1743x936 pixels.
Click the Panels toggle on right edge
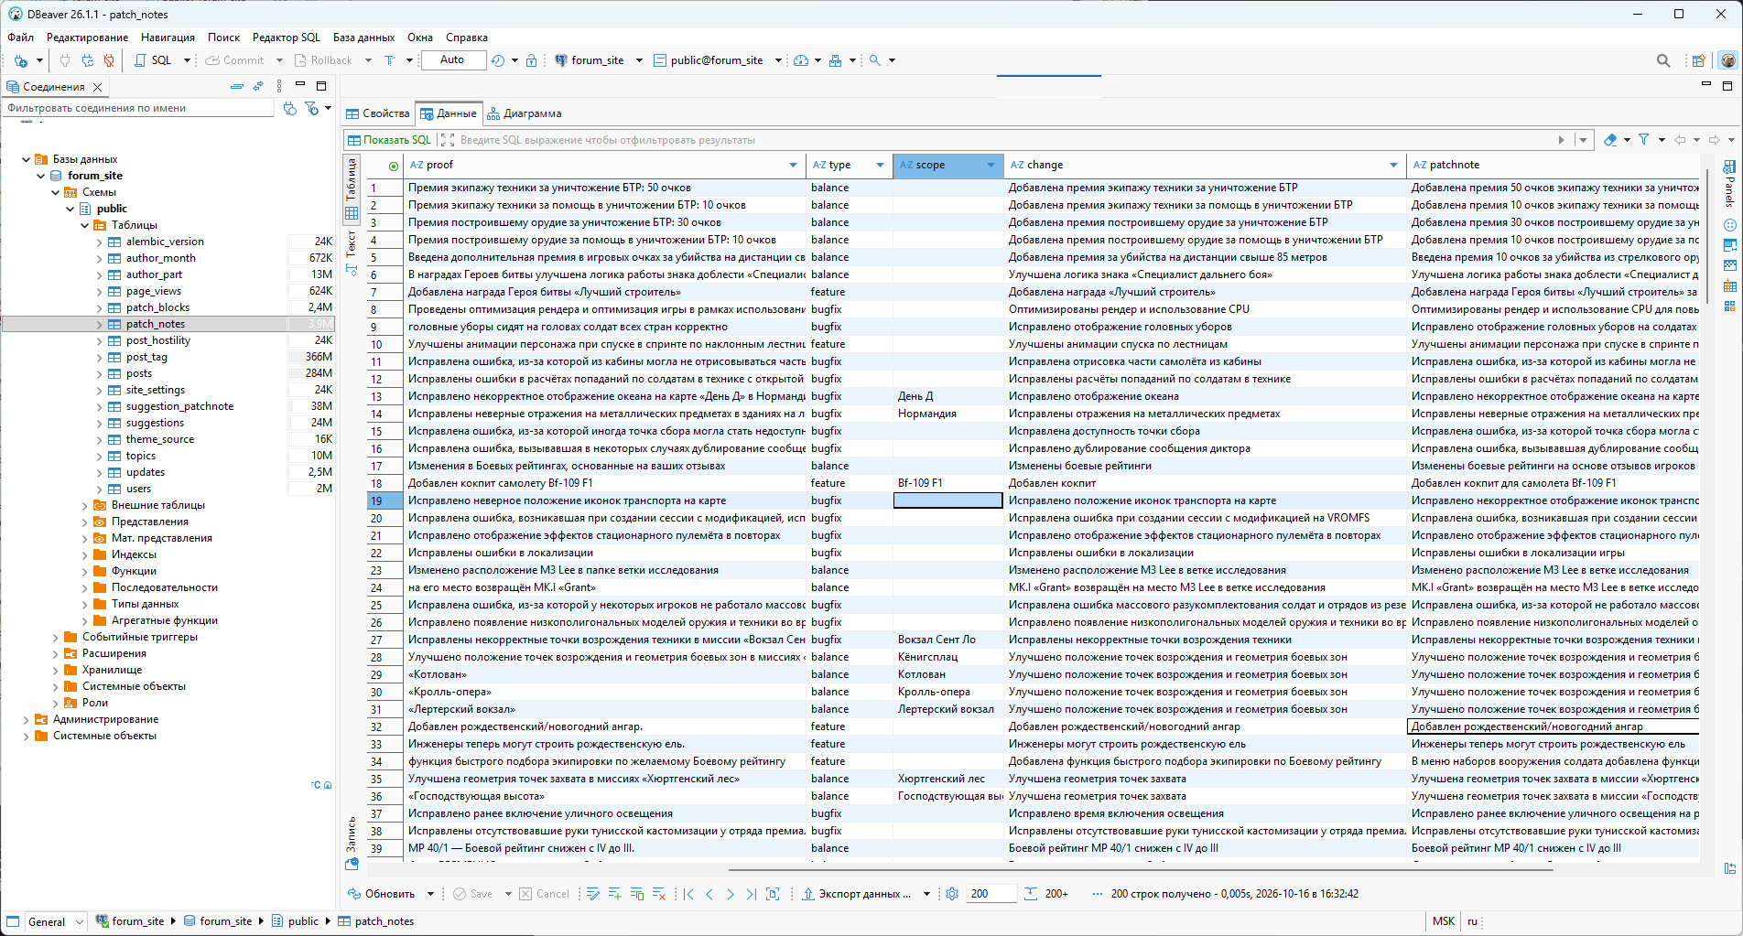coord(1729,185)
